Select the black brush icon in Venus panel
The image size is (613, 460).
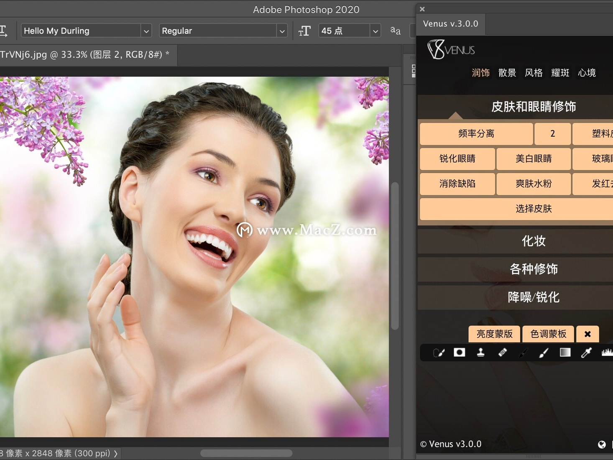tap(523, 353)
